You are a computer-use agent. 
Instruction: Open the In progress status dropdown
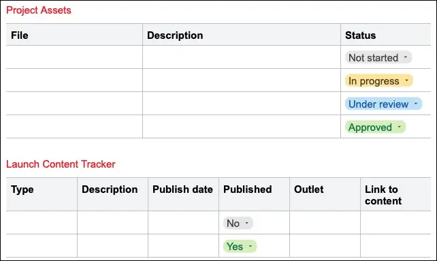(x=378, y=80)
